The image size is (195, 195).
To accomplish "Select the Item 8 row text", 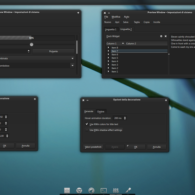I will click(115, 48).
